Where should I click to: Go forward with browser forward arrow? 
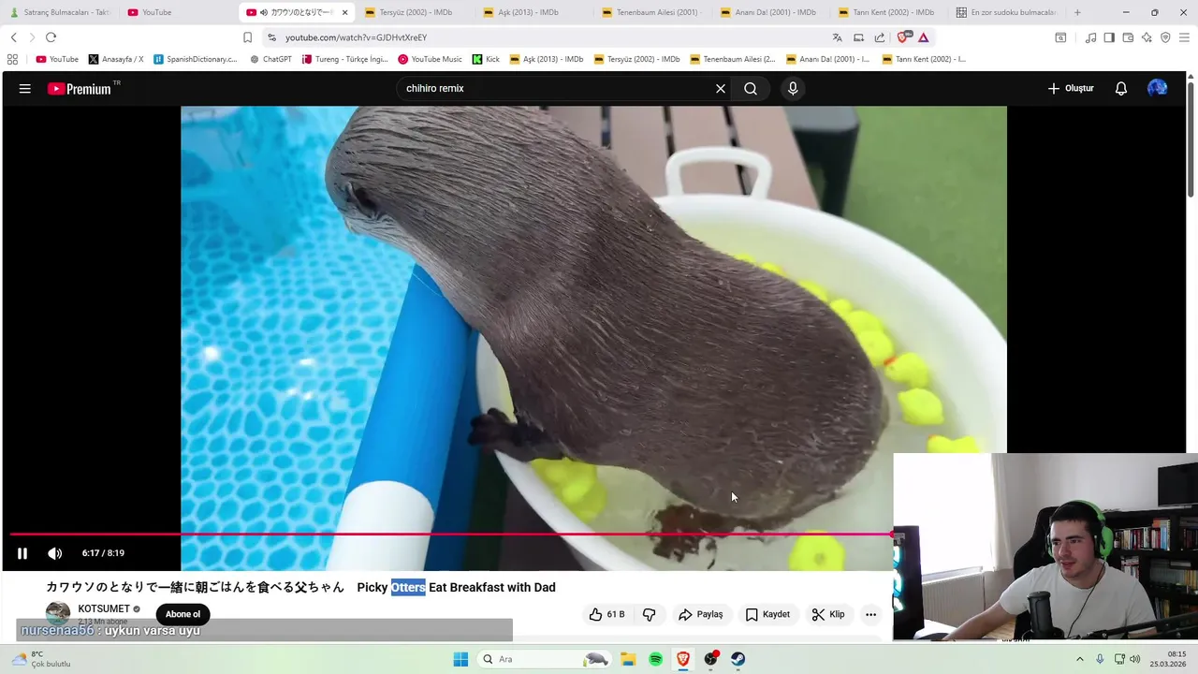tap(32, 37)
